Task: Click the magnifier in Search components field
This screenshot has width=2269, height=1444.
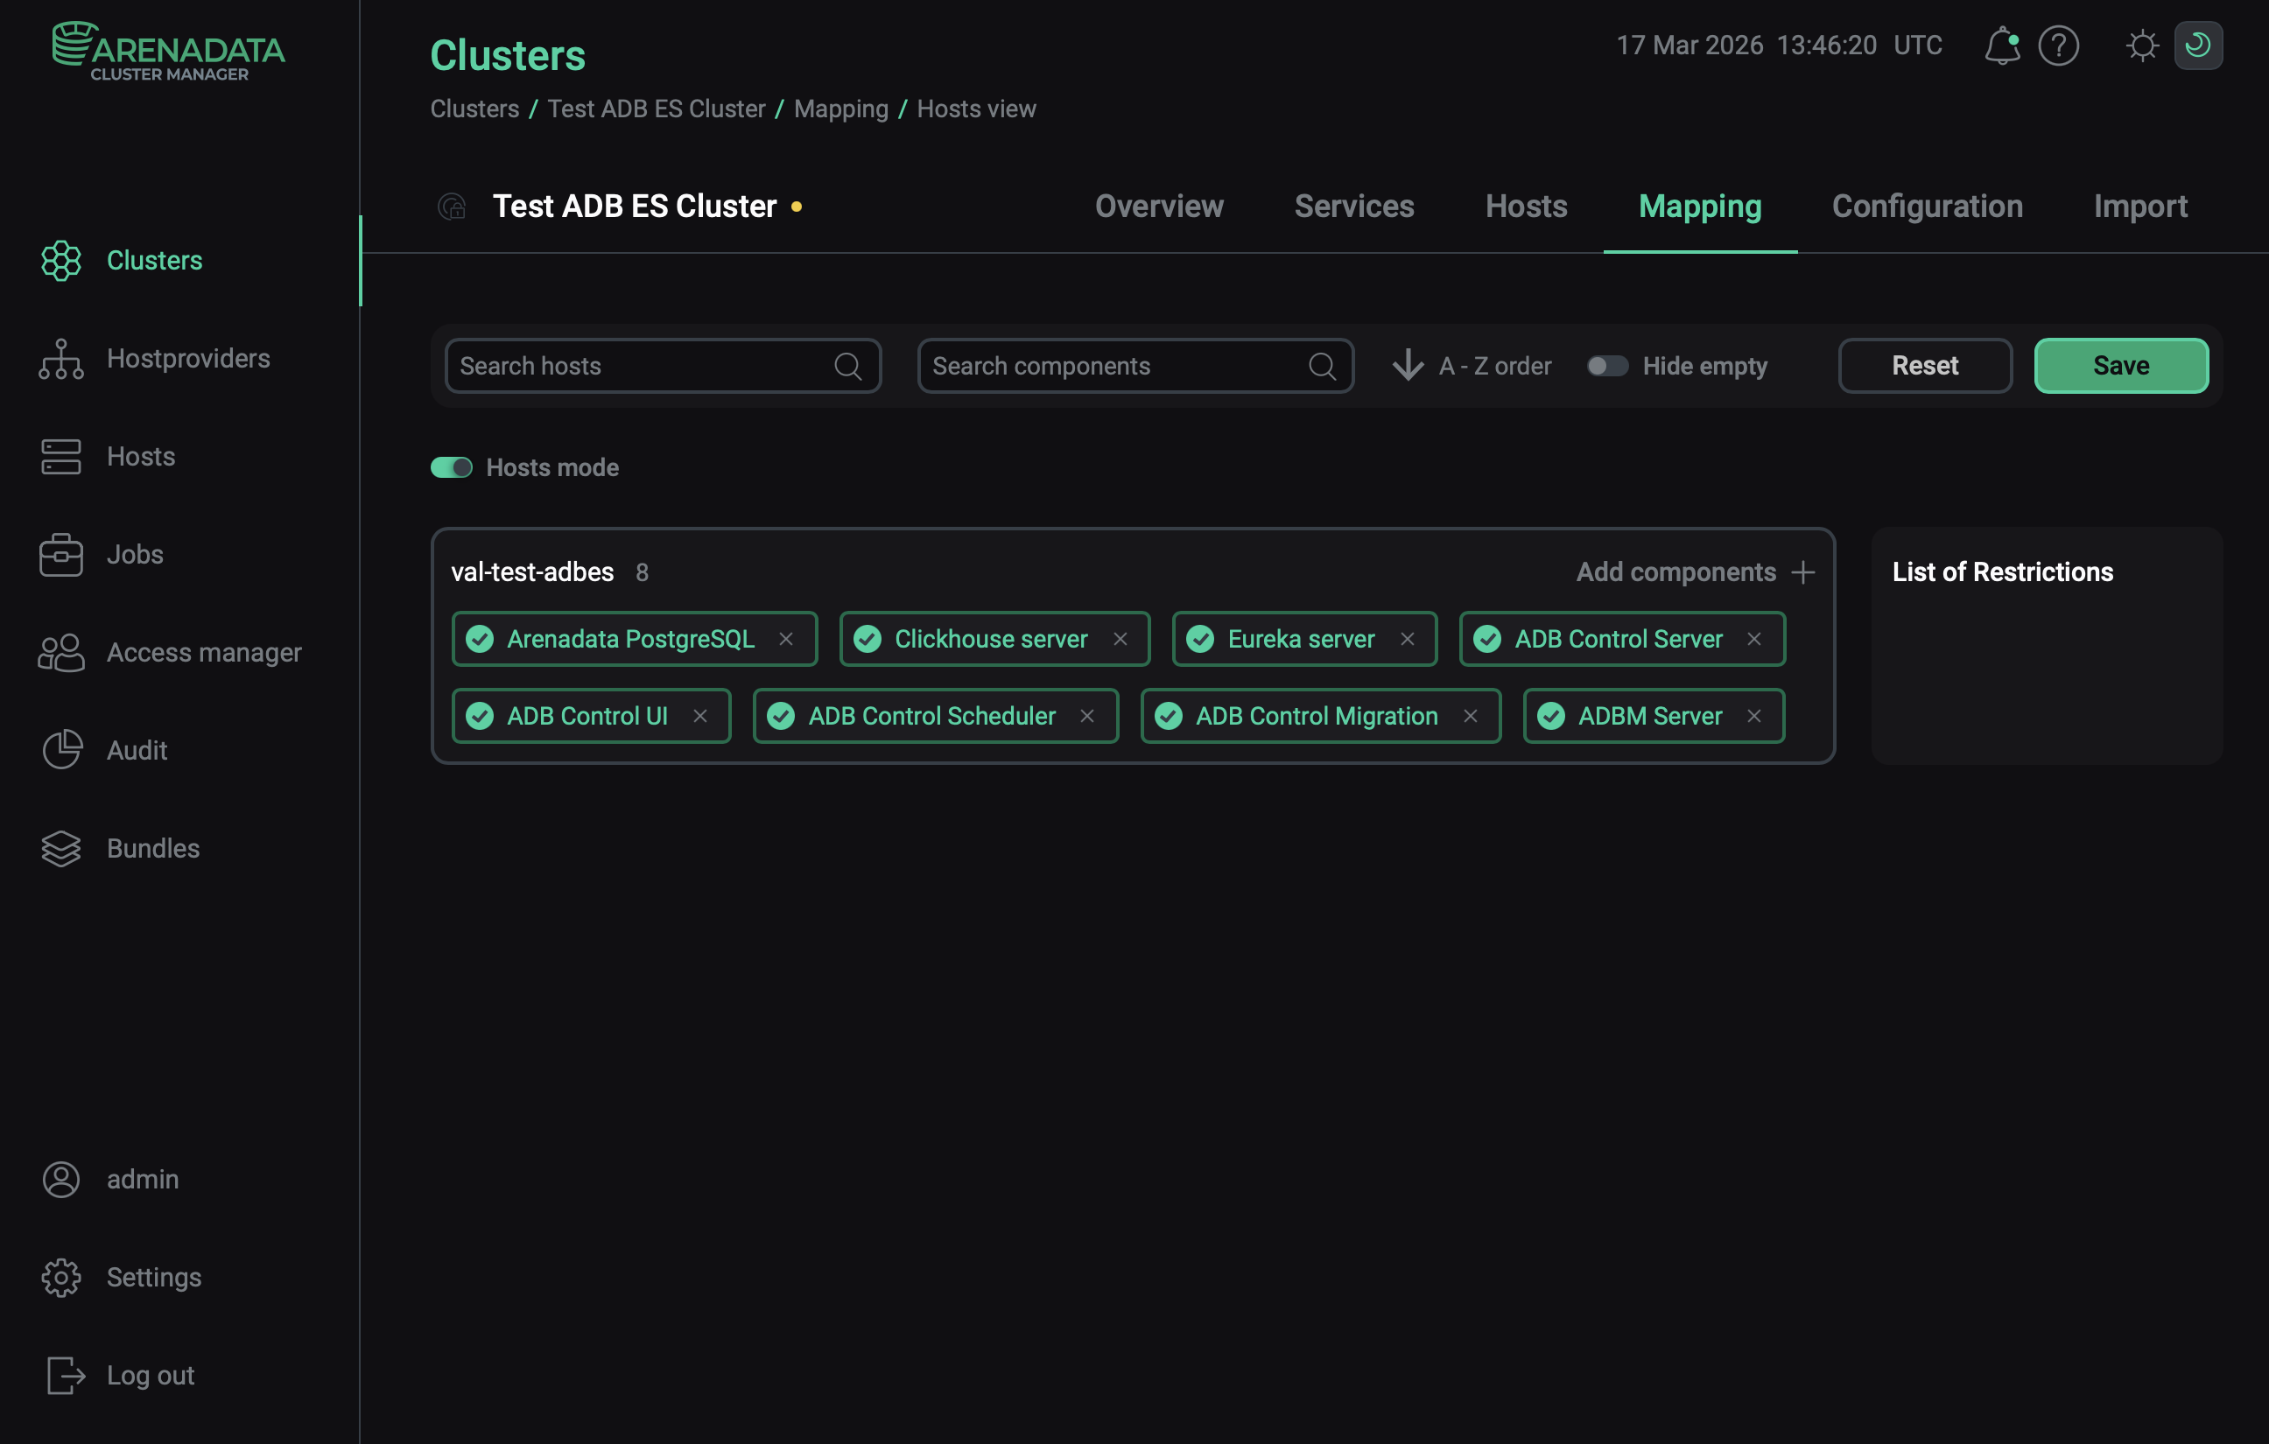Action: [x=1322, y=367]
